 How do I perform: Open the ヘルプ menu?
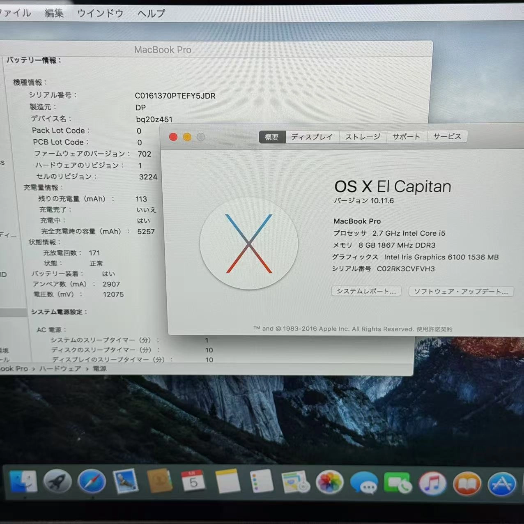click(x=150, y=13)
